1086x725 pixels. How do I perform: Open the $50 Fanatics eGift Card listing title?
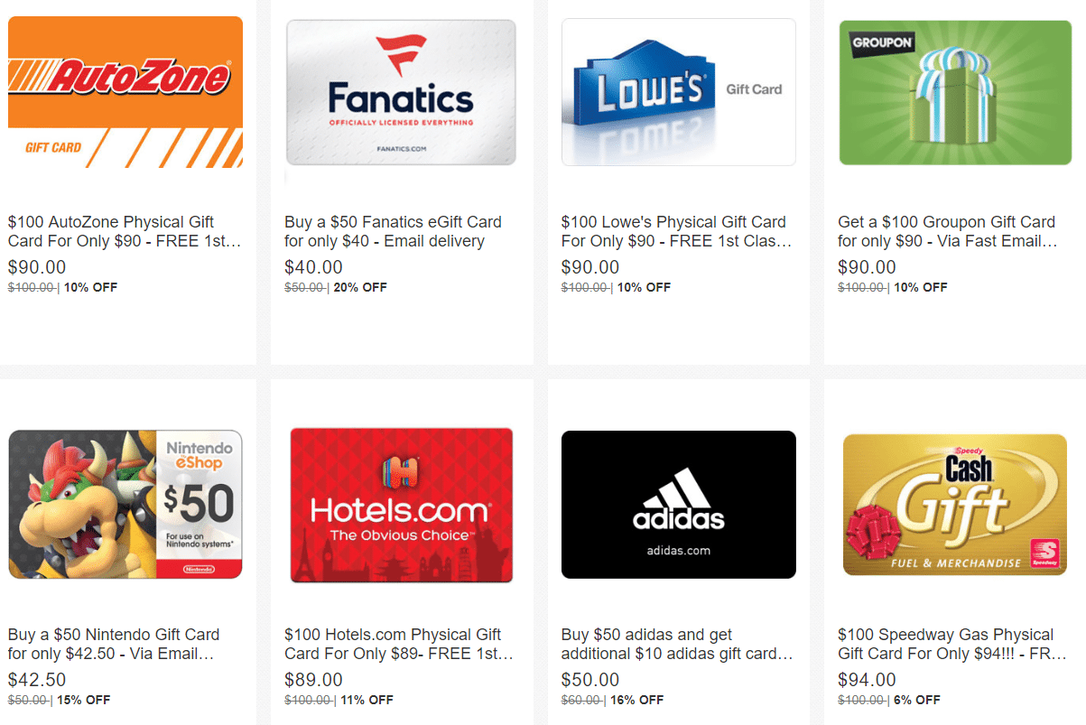click(x=393, y=231)
